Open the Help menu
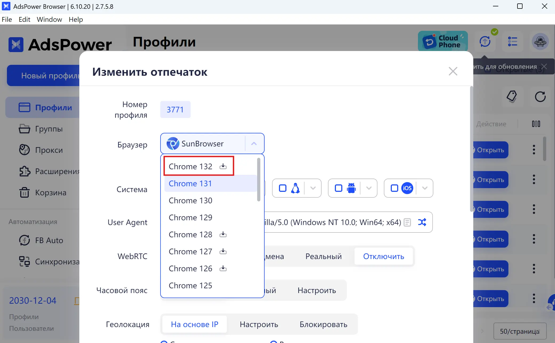 (x=76, y=19)
